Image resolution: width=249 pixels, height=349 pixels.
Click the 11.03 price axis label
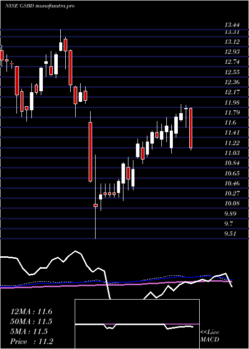pos(232,153)
